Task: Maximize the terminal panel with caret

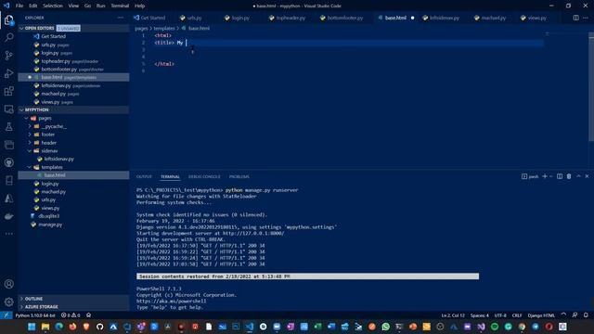Action: [578, 176]
